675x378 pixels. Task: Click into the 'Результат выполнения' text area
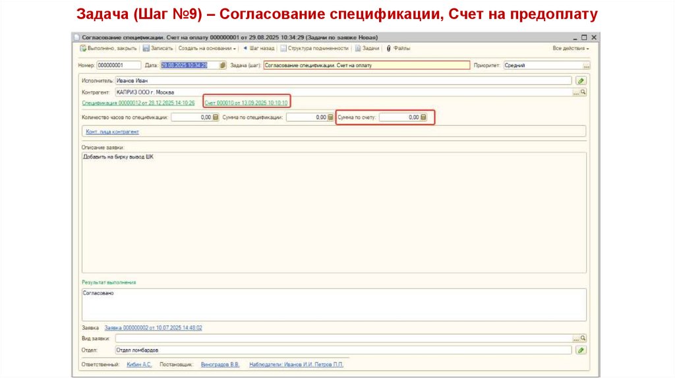click(333, 304)
